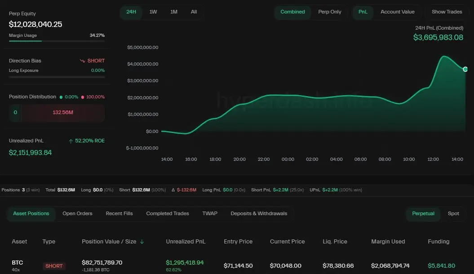The width and height of the screenshot is (474, 274).
Task: Click 24H PnL value $3,695,983.08
Action: [x=438, y=37]
